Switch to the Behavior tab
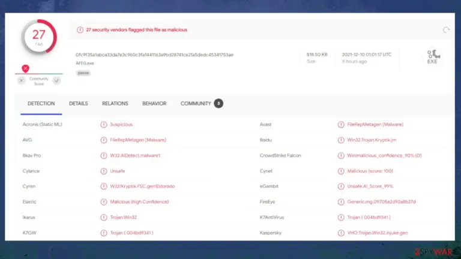Viewport: 461px width, 259px height. pos(154,104)
